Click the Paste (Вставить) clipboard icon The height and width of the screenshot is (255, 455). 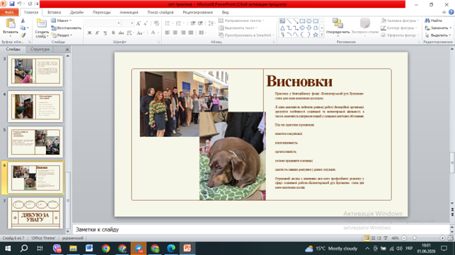[x=11, y=24]
